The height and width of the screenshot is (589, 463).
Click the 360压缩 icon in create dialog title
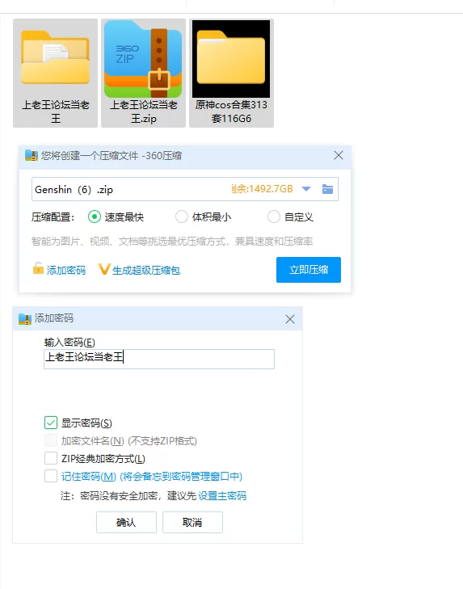(32, 155)
